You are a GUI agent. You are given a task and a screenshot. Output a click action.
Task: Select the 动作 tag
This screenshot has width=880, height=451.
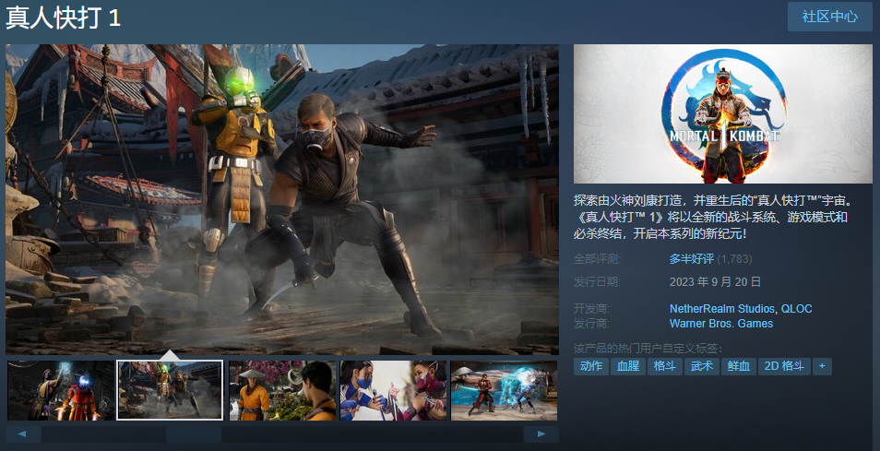591,366
